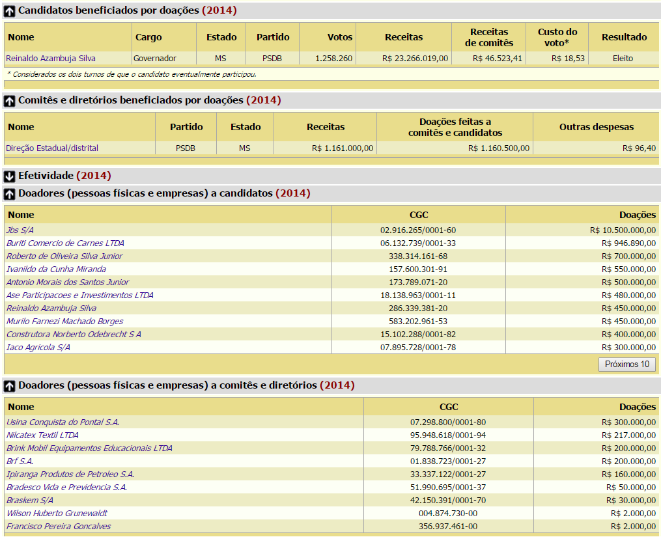The width and height of the screenshot is (661, 537).
Task: Select the CGC 02.916.265/0001-60
Action: [x=417, y=230]
